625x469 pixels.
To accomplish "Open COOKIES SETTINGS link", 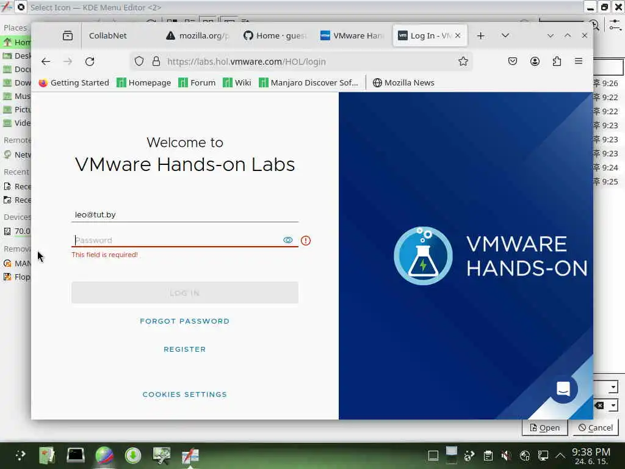I will [x=184, y=394].
